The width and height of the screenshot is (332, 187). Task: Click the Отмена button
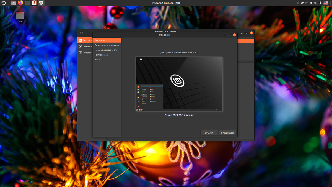(209, 133)
